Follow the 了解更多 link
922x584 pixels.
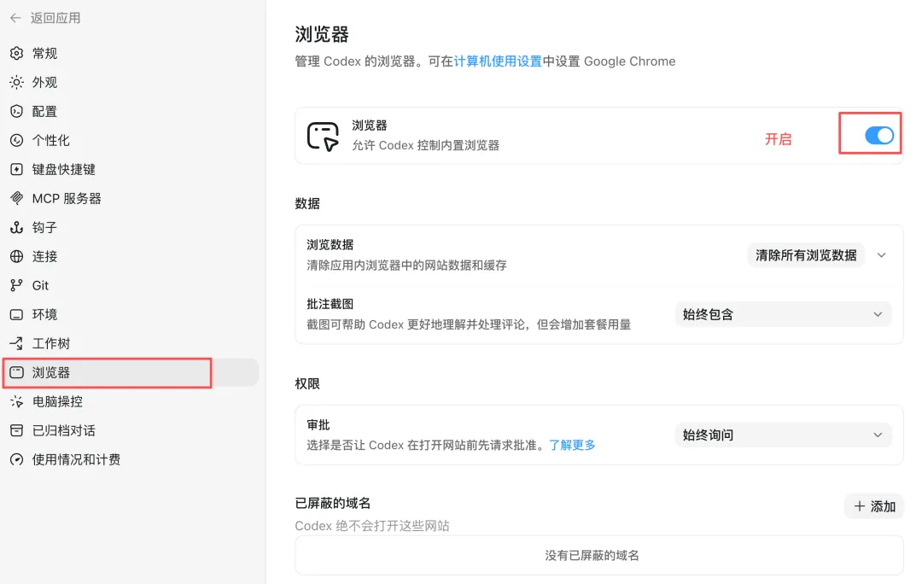coord(572,445)
